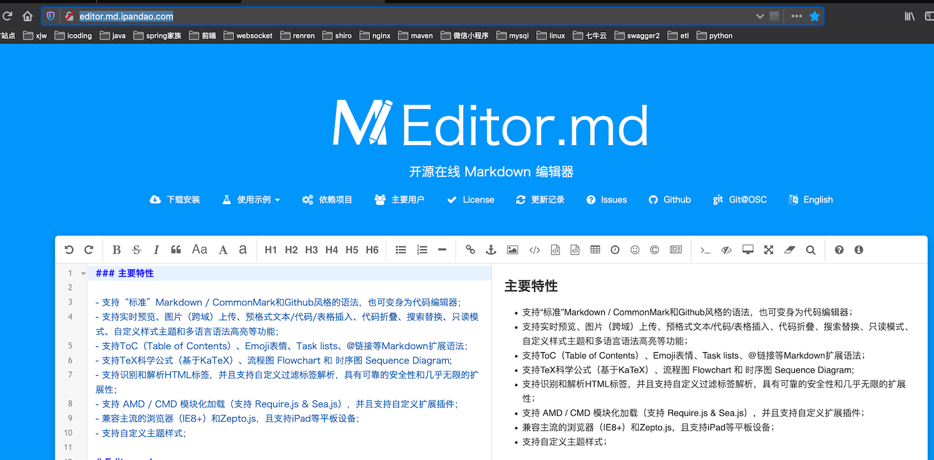Clear the editor with the eraser icon
The image size is (934, 460).
[790, 250]
